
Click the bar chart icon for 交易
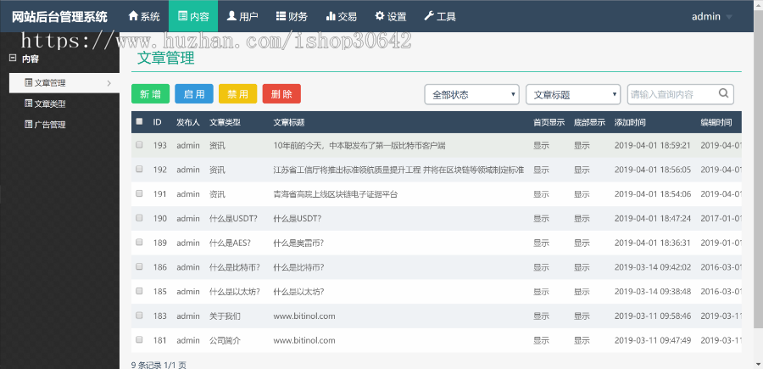point(329,16)
